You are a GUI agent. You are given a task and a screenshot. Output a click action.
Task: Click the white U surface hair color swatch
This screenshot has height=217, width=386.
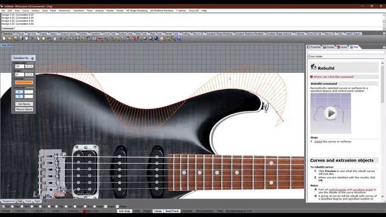coord(28,92)
